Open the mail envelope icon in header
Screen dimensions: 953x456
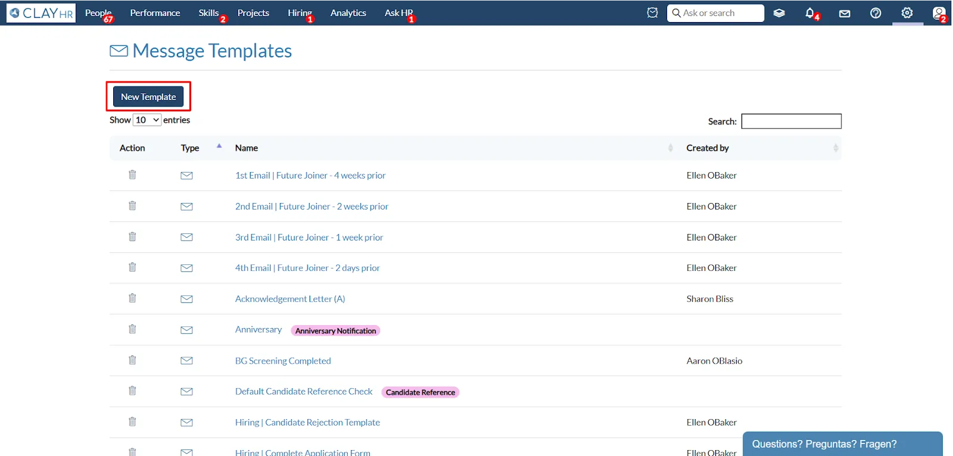845,13
